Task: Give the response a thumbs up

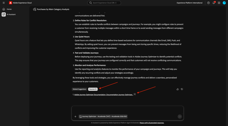Action: point(178,89)
